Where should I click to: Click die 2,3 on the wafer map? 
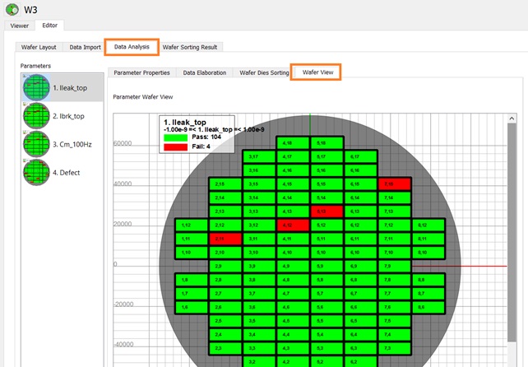(225, 348)
